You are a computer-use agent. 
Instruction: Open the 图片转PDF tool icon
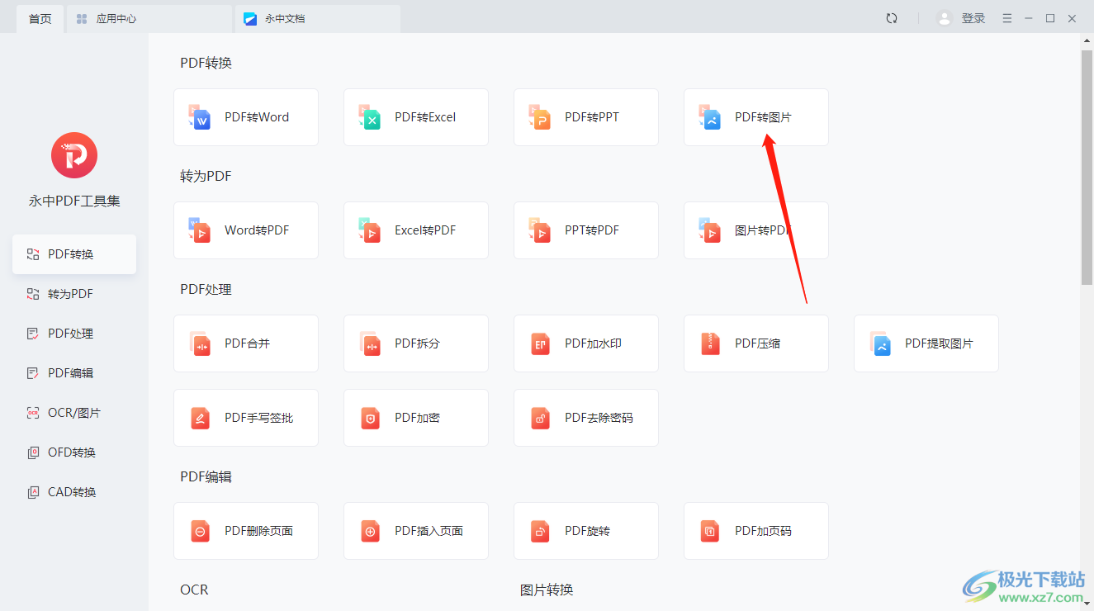pyautogui.click(x=710, y=230)
